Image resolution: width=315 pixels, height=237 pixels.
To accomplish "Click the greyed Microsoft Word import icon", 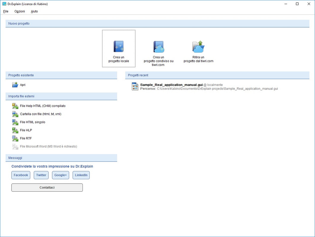I will (15, 146).
